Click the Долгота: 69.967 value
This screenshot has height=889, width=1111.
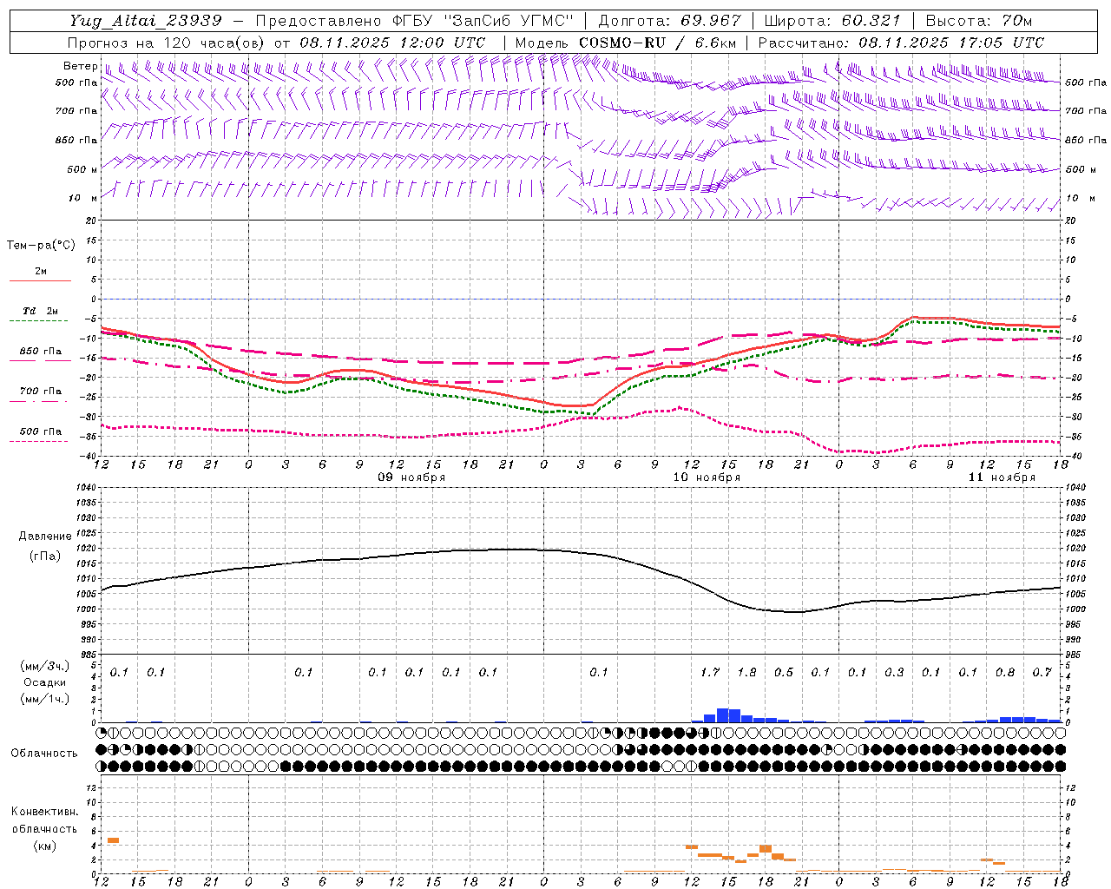[670, 21]
